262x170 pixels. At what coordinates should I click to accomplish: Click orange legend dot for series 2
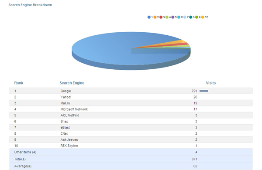point(155,17)
